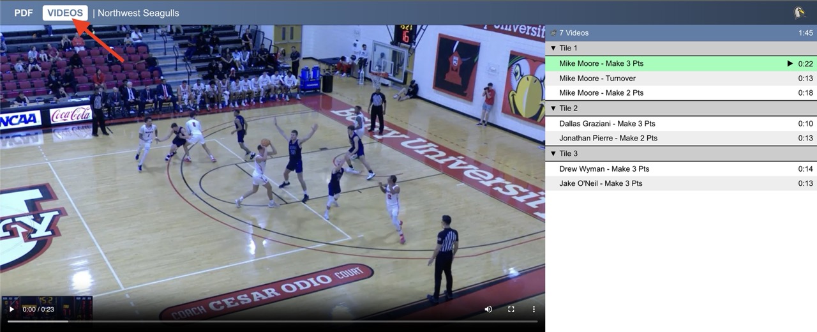817x332 pixels.
Task: Seek on the video progress bar
Action: click(x=273, y=321)
